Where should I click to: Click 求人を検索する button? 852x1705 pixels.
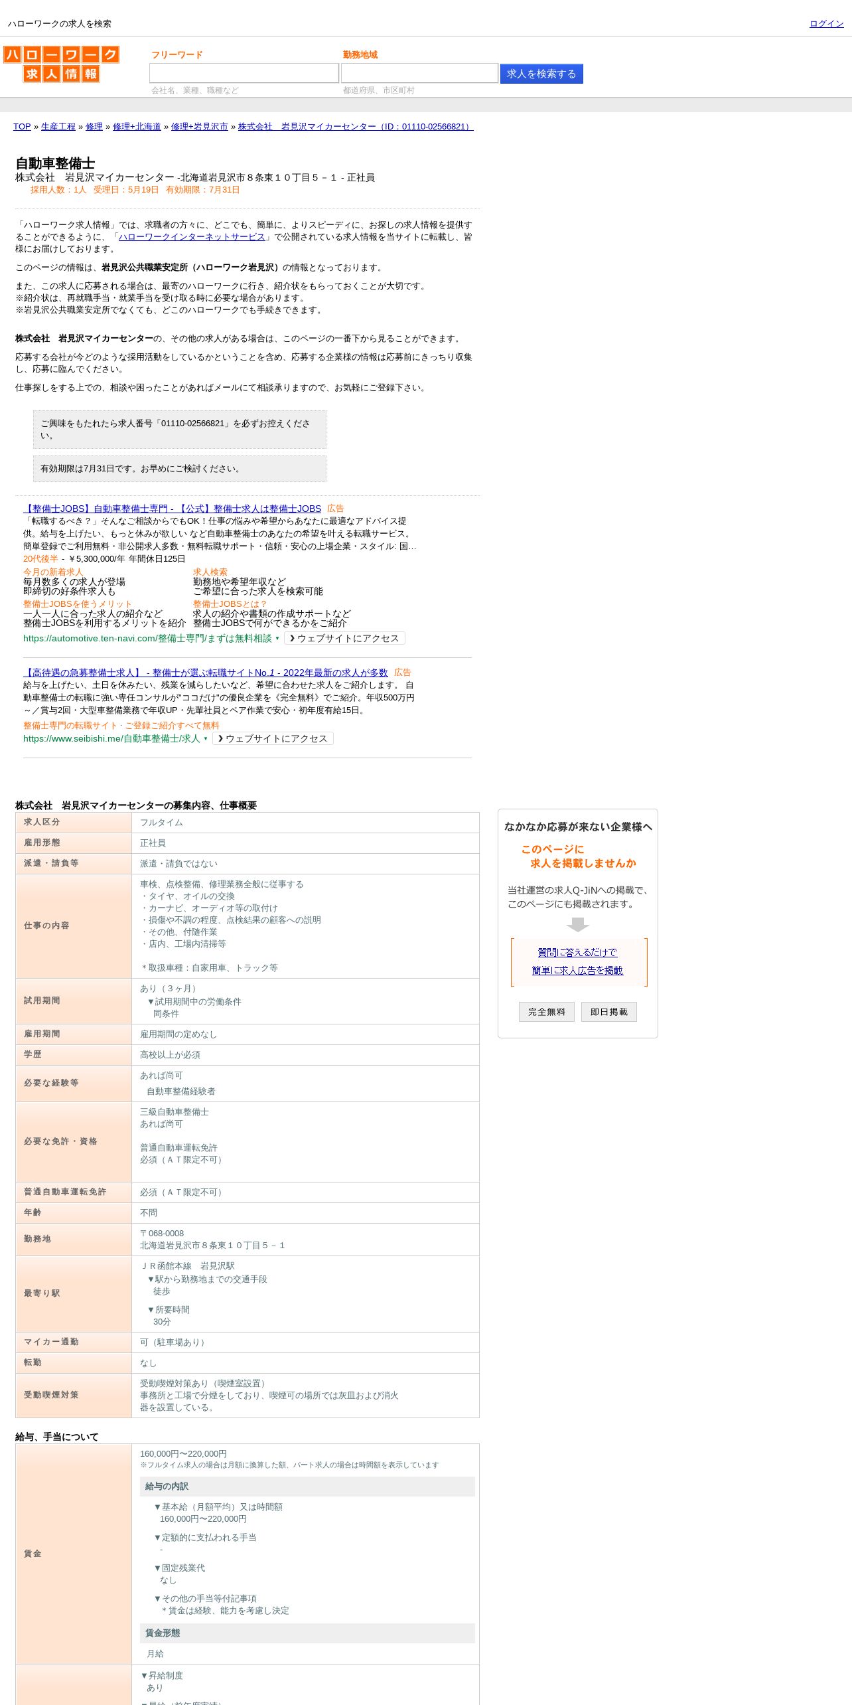point(541,74)
